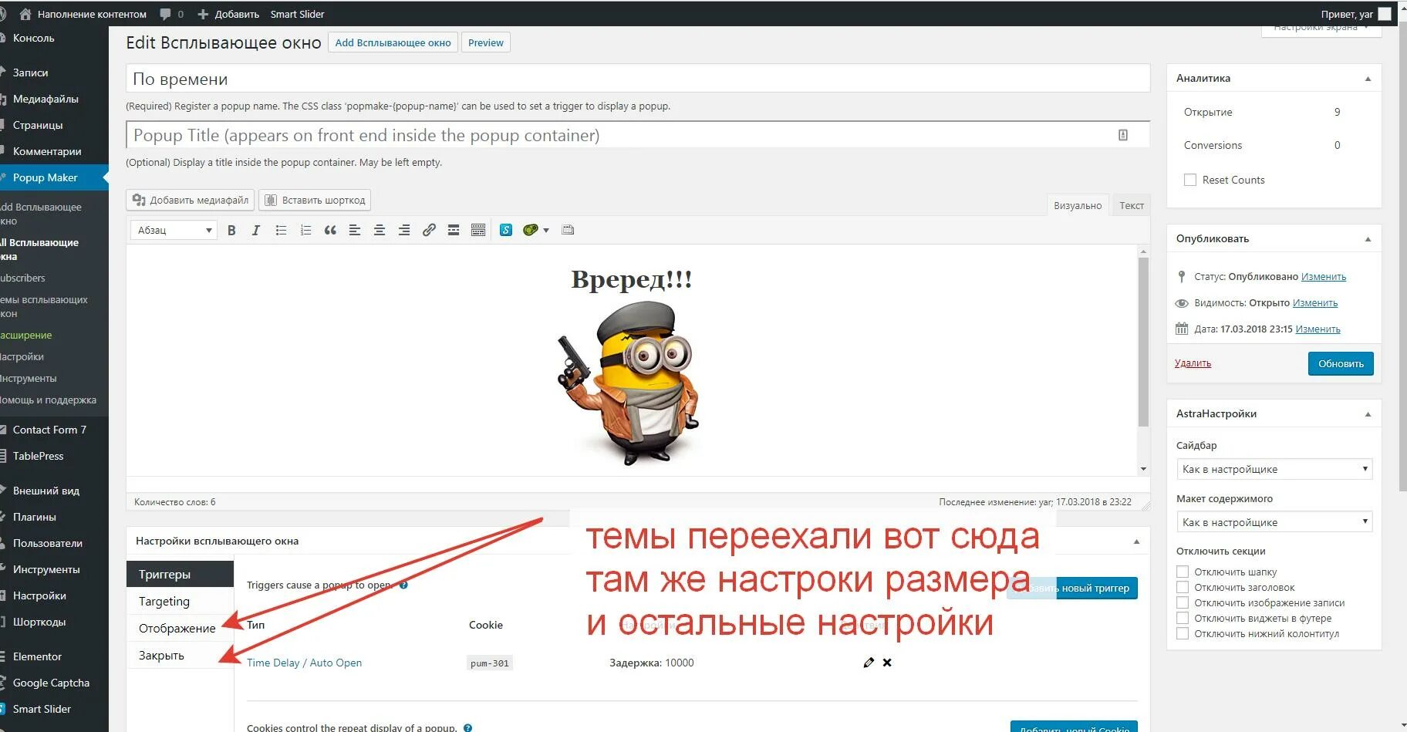Collapse the AstraНастройки panel

pyautogui.click(x=1368, y=414)
